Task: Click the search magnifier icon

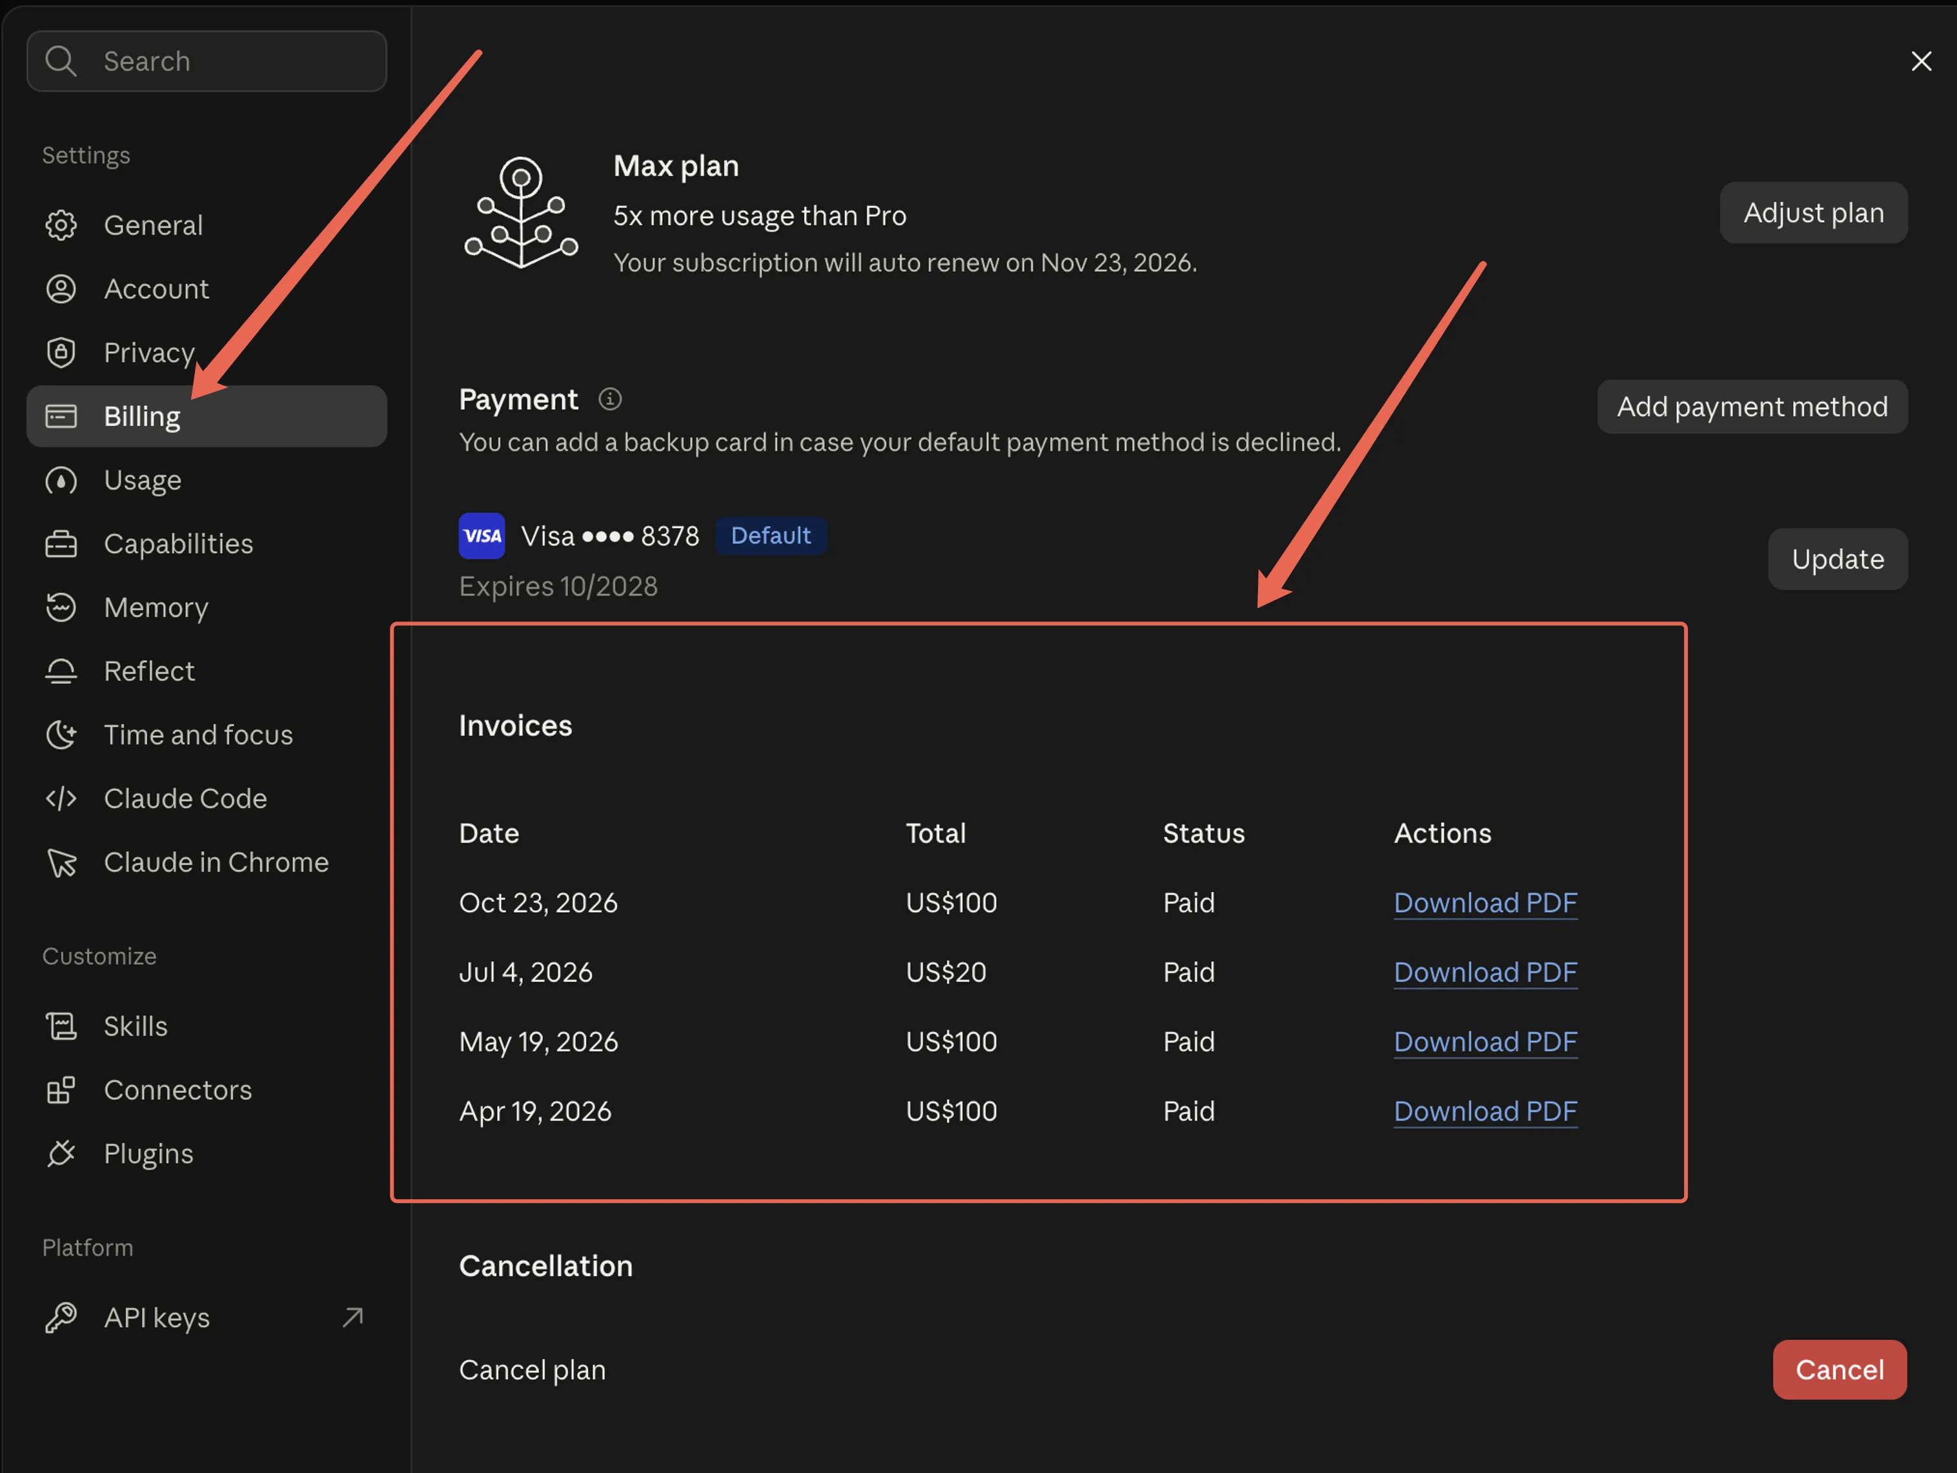Action: 61,61
